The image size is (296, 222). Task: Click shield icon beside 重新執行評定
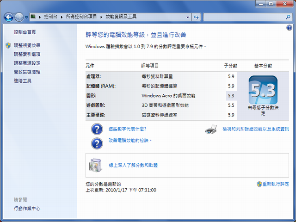pos(259,184)
